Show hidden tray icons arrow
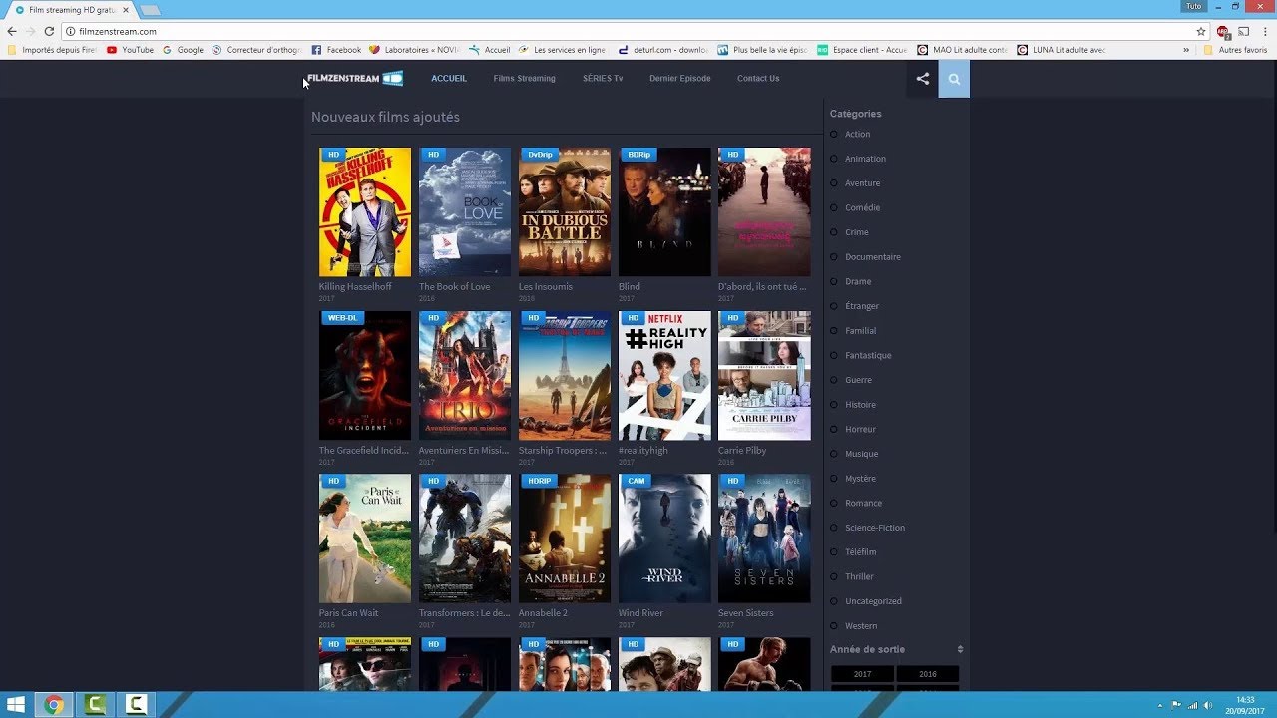This screenshot has height=718, width=1277. 1160,705
